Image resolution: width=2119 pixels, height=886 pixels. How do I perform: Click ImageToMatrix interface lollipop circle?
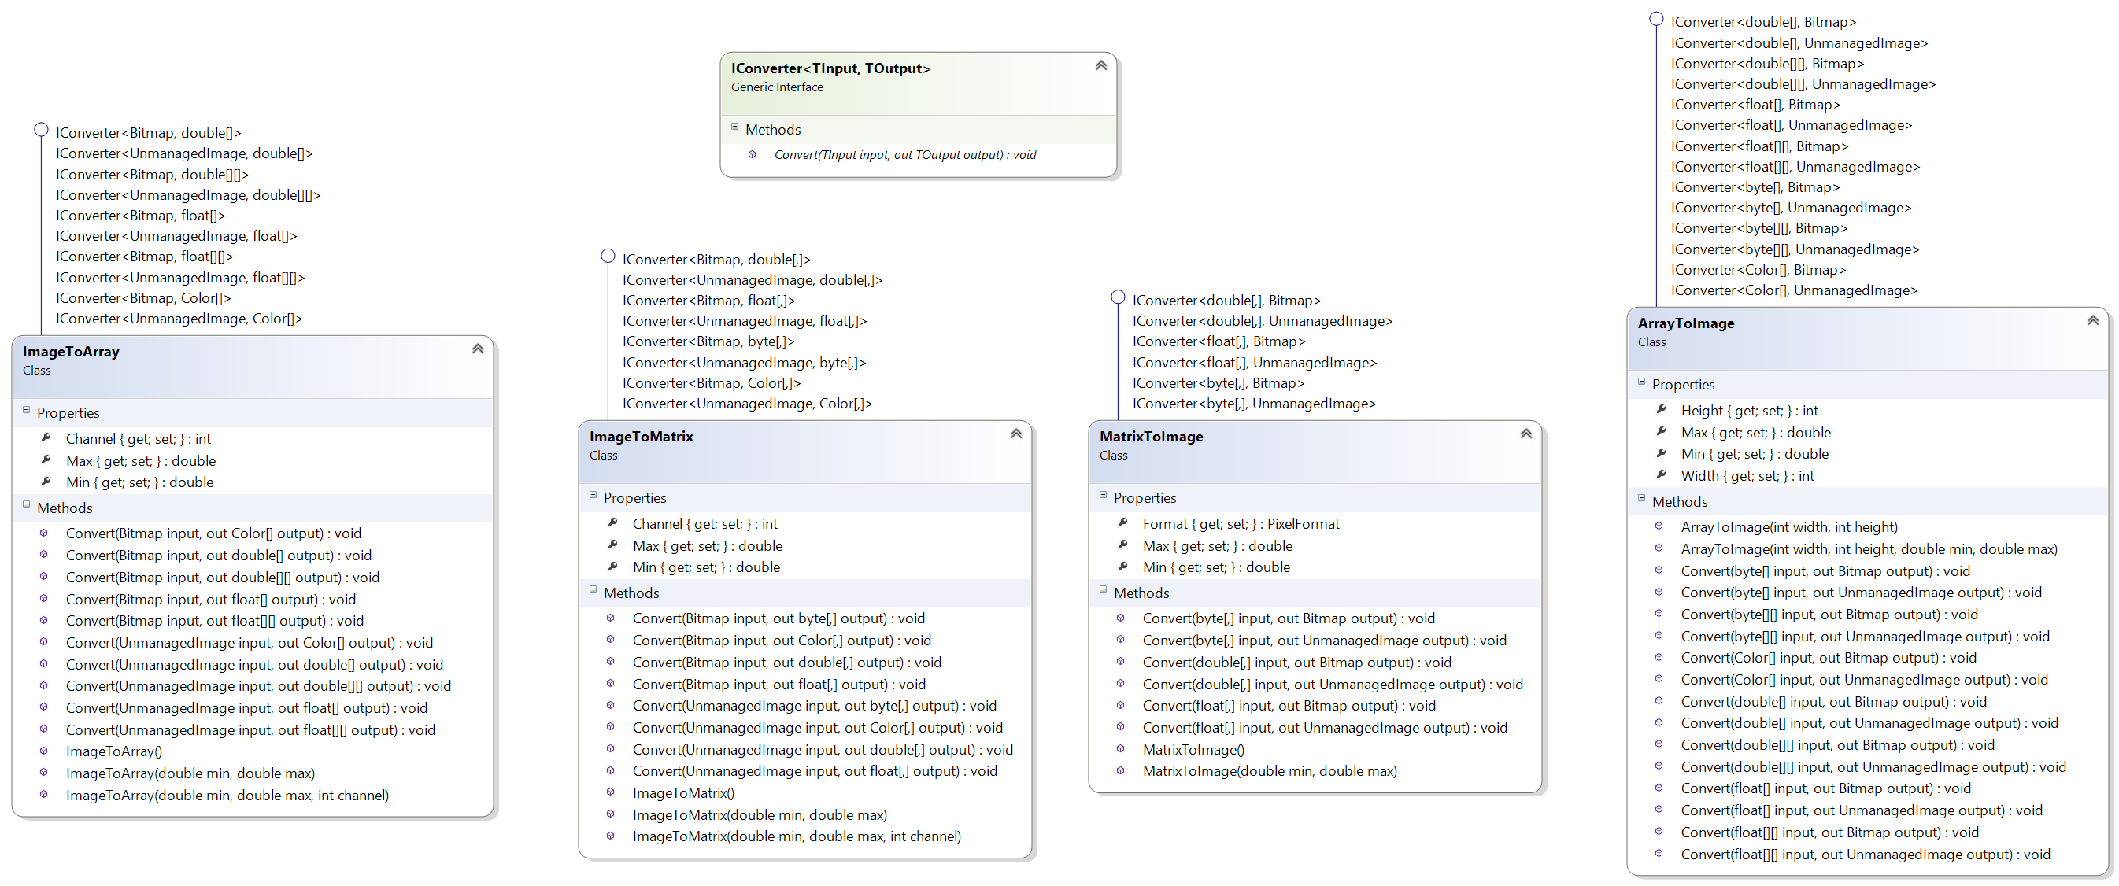(608, 256)
